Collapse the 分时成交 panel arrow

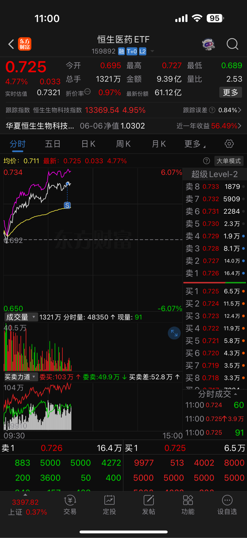pyautogui.click(x=235, y=394)
